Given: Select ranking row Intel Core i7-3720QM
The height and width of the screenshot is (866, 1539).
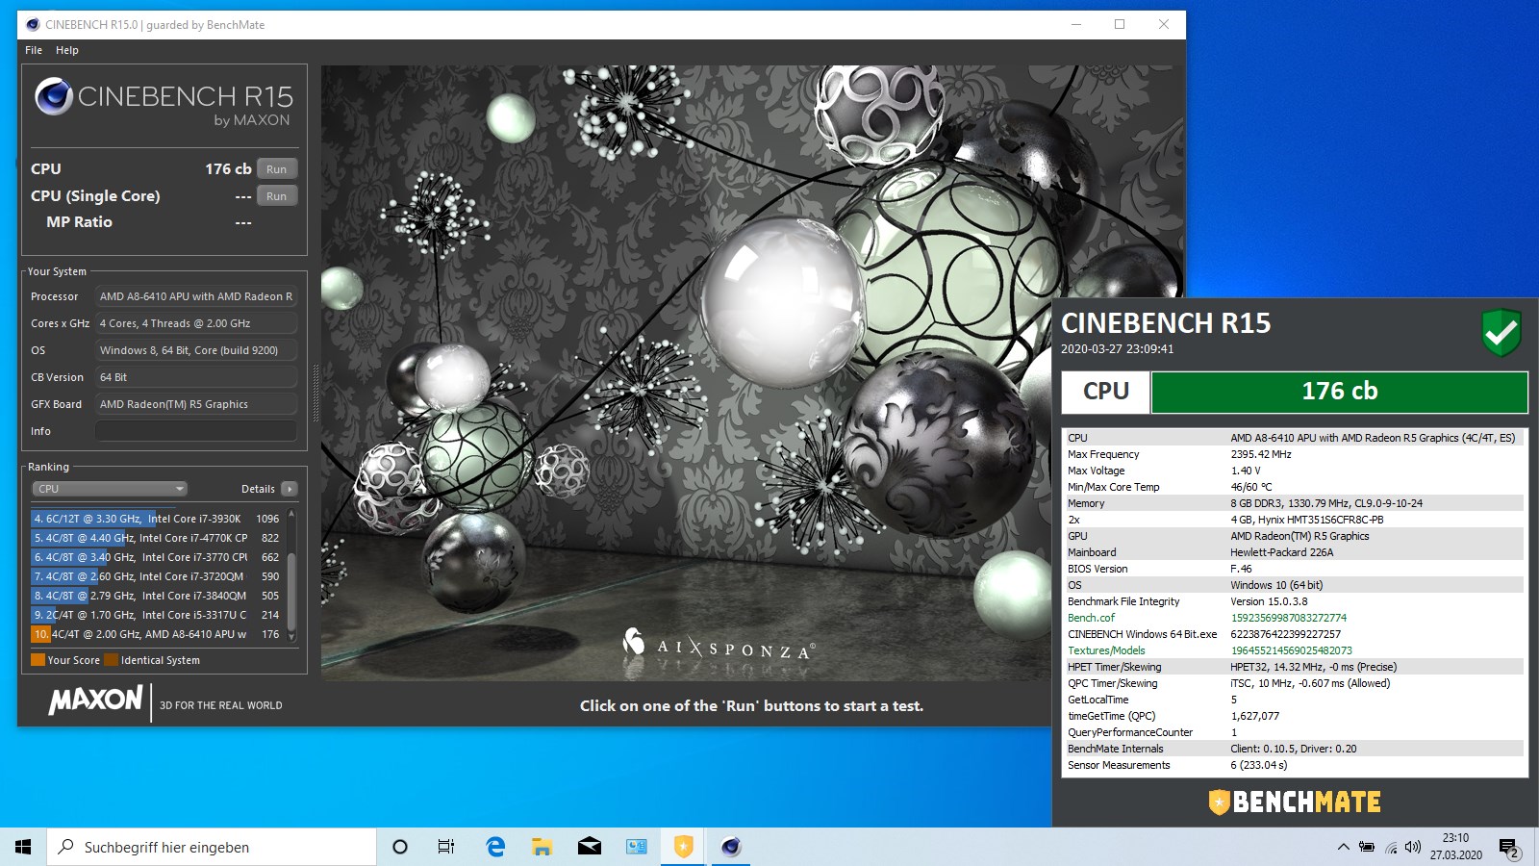Looking at the screenshot, I should point(157,576).
